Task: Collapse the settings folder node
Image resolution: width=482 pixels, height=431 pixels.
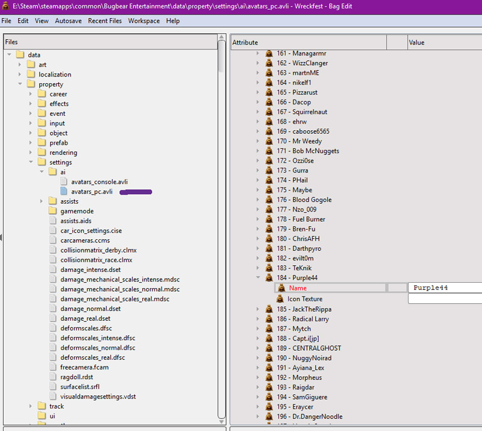Action: pos(31,162)
